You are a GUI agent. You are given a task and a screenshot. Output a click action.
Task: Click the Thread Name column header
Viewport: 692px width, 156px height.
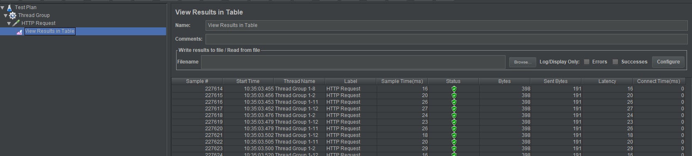coord(299,81)
